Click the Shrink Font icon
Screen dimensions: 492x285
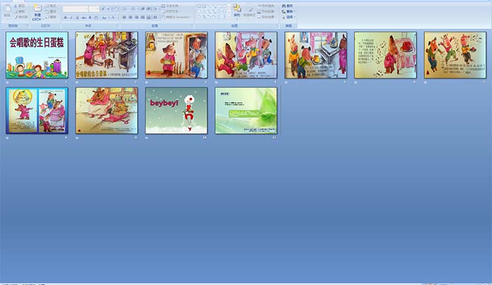(x=109, y=9)
